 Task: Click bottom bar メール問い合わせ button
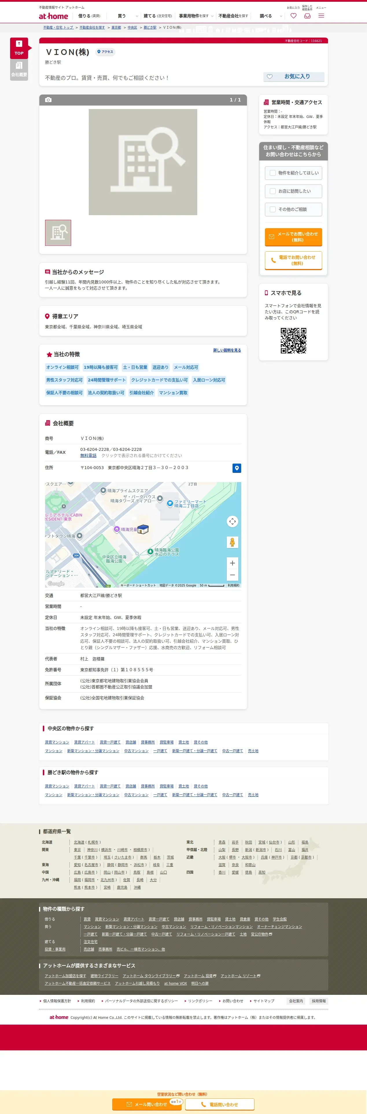147,1104
